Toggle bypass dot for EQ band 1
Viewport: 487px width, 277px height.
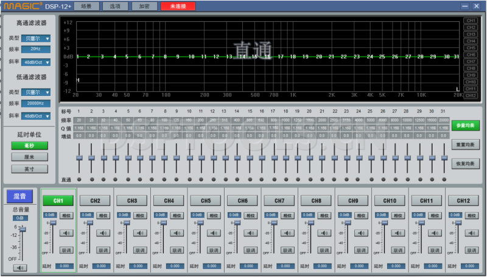[x=79, y=180]
